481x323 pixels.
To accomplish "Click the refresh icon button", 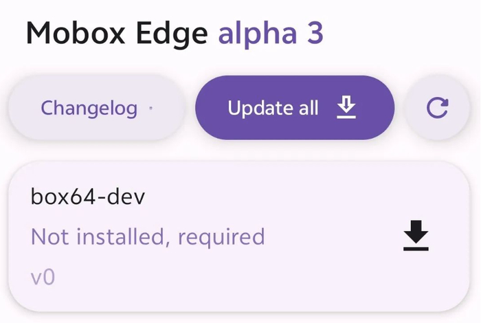I will coord(437,108).
